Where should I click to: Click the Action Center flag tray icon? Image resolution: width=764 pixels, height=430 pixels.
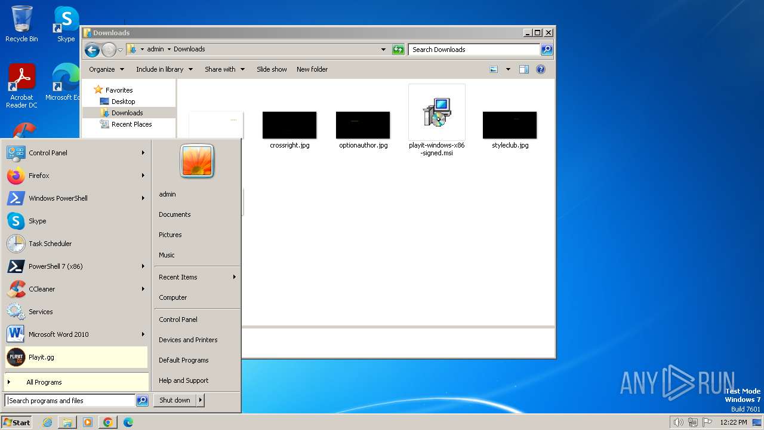707,422
